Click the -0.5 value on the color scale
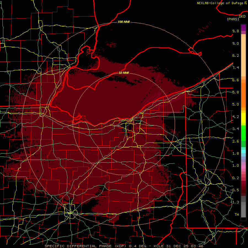248x248 pixels. pyautogui.click(x=234, y=190)
